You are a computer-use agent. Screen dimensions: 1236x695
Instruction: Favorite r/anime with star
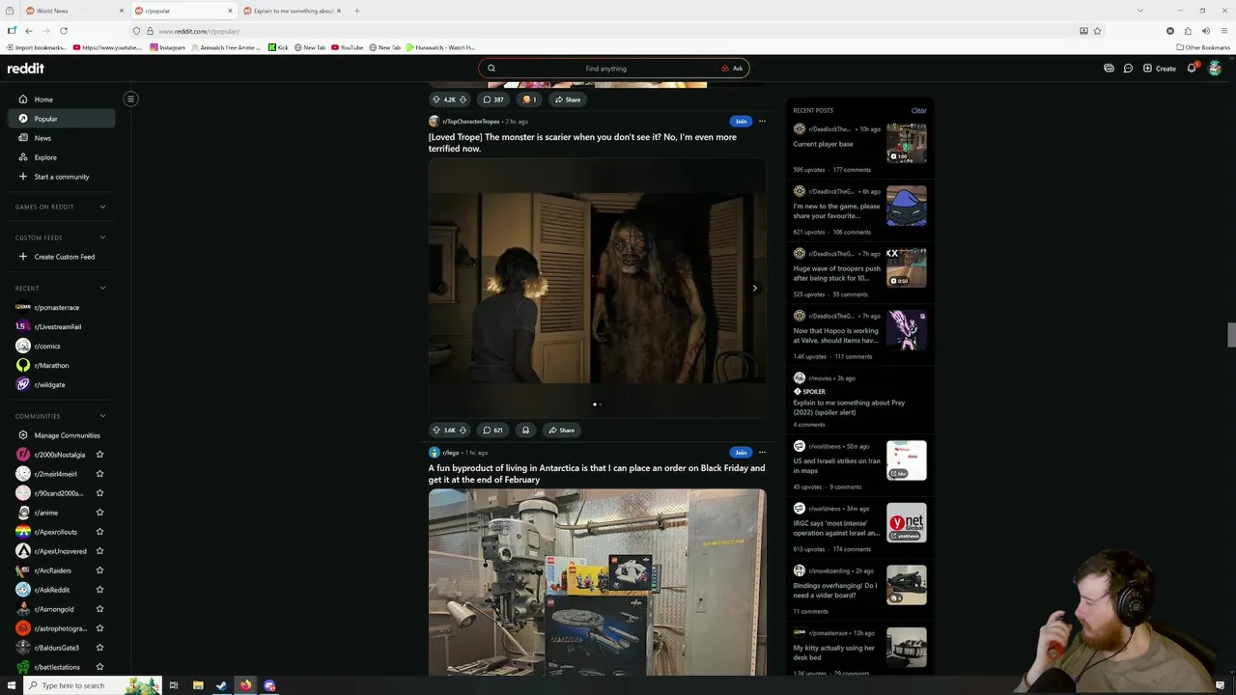click(99, 513)
